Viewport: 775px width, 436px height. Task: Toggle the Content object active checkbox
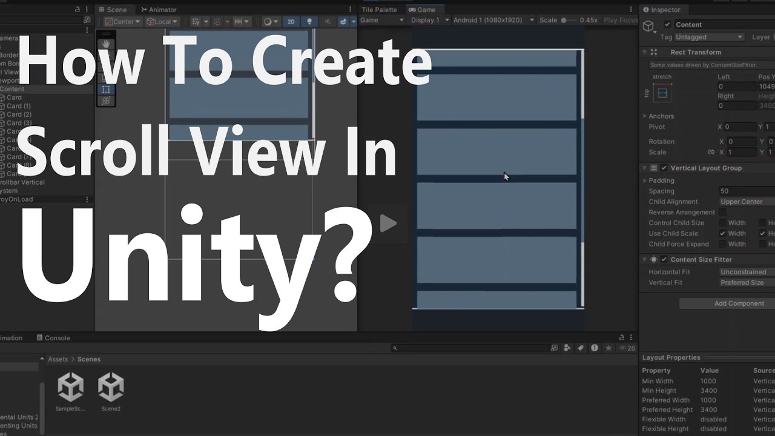(667, 24)
